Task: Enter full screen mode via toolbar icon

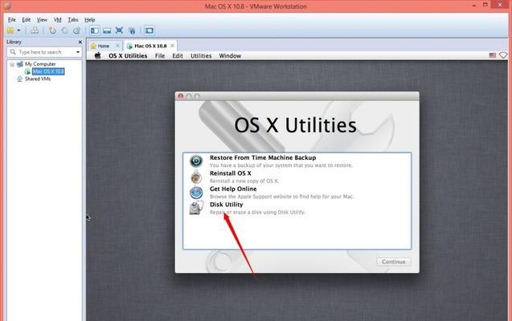Action: tap(119, 30)
